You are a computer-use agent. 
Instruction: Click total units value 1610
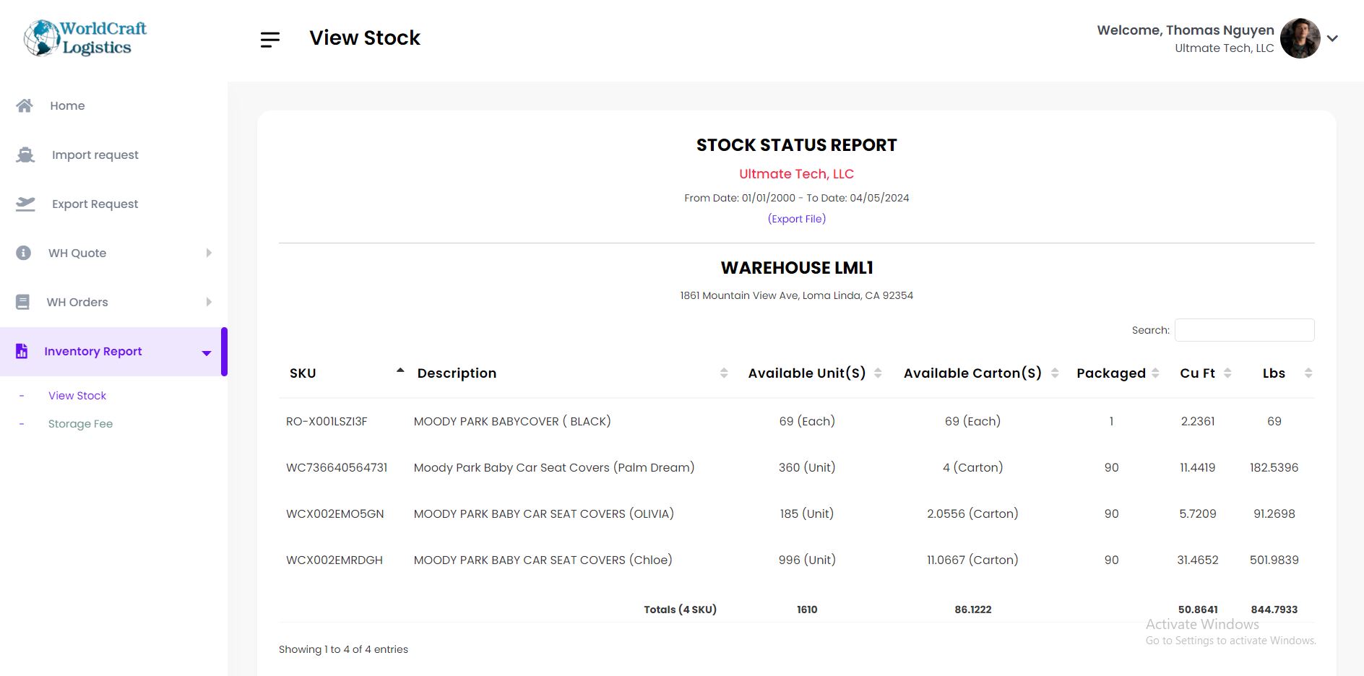pyautogui.click(x=807, y=610)
